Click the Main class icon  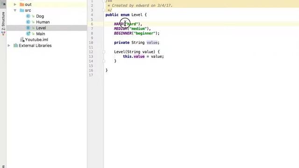(28, 34)
